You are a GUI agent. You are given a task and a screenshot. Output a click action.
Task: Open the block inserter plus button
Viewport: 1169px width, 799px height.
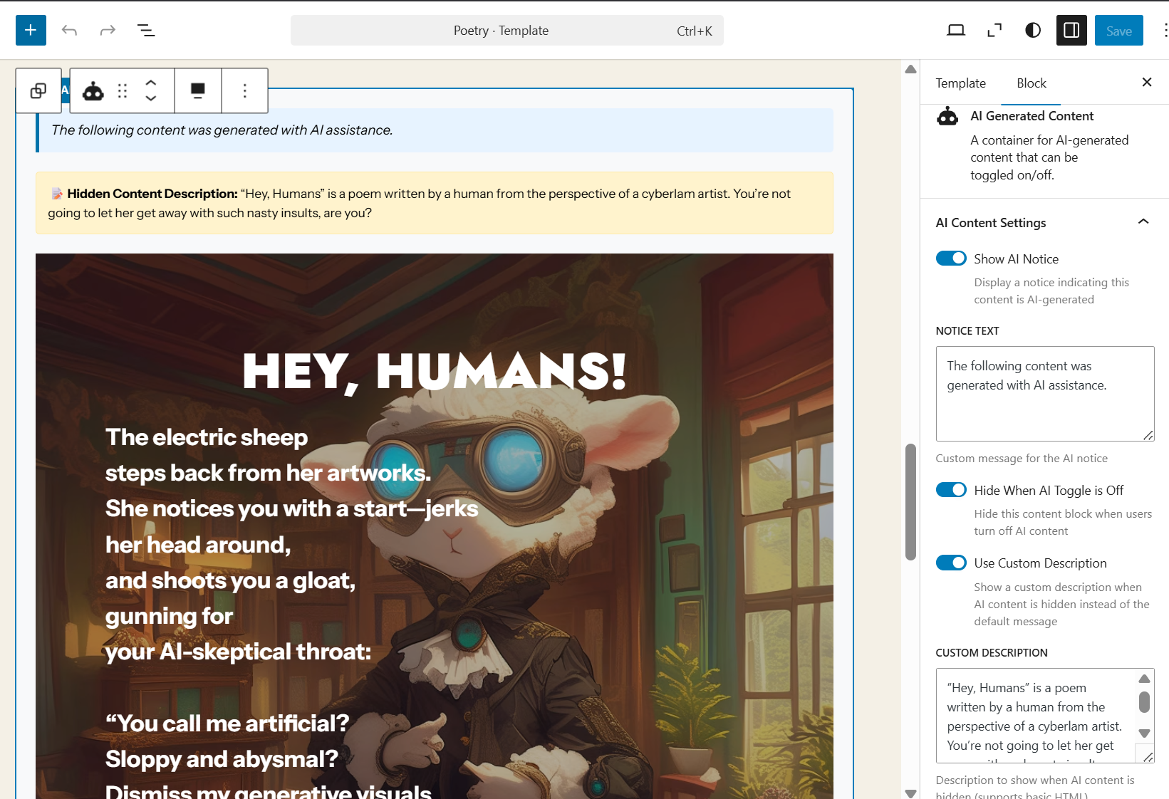coord(31,31)
